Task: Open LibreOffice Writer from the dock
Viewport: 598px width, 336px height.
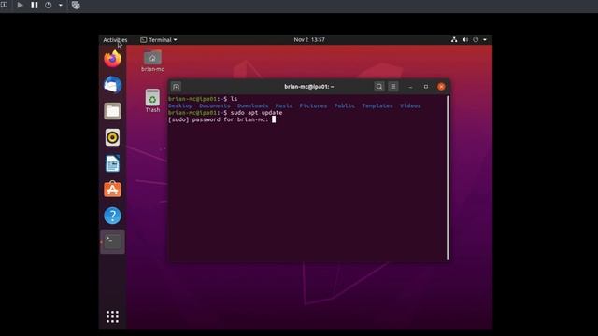Action: [112, 163]
